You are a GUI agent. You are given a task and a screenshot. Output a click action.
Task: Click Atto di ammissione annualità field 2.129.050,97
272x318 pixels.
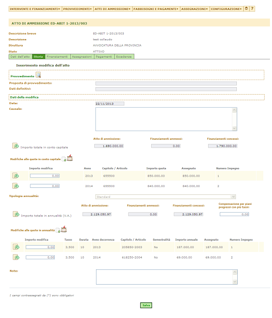[97, 214]
